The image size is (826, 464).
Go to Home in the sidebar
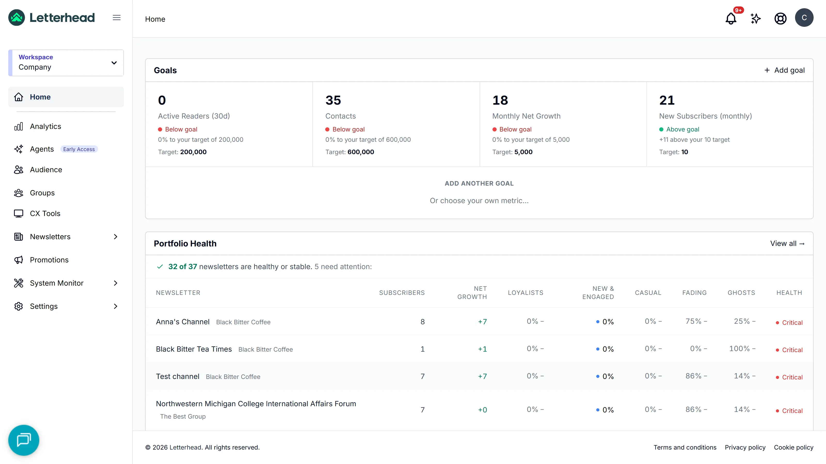tap(66, 97)
